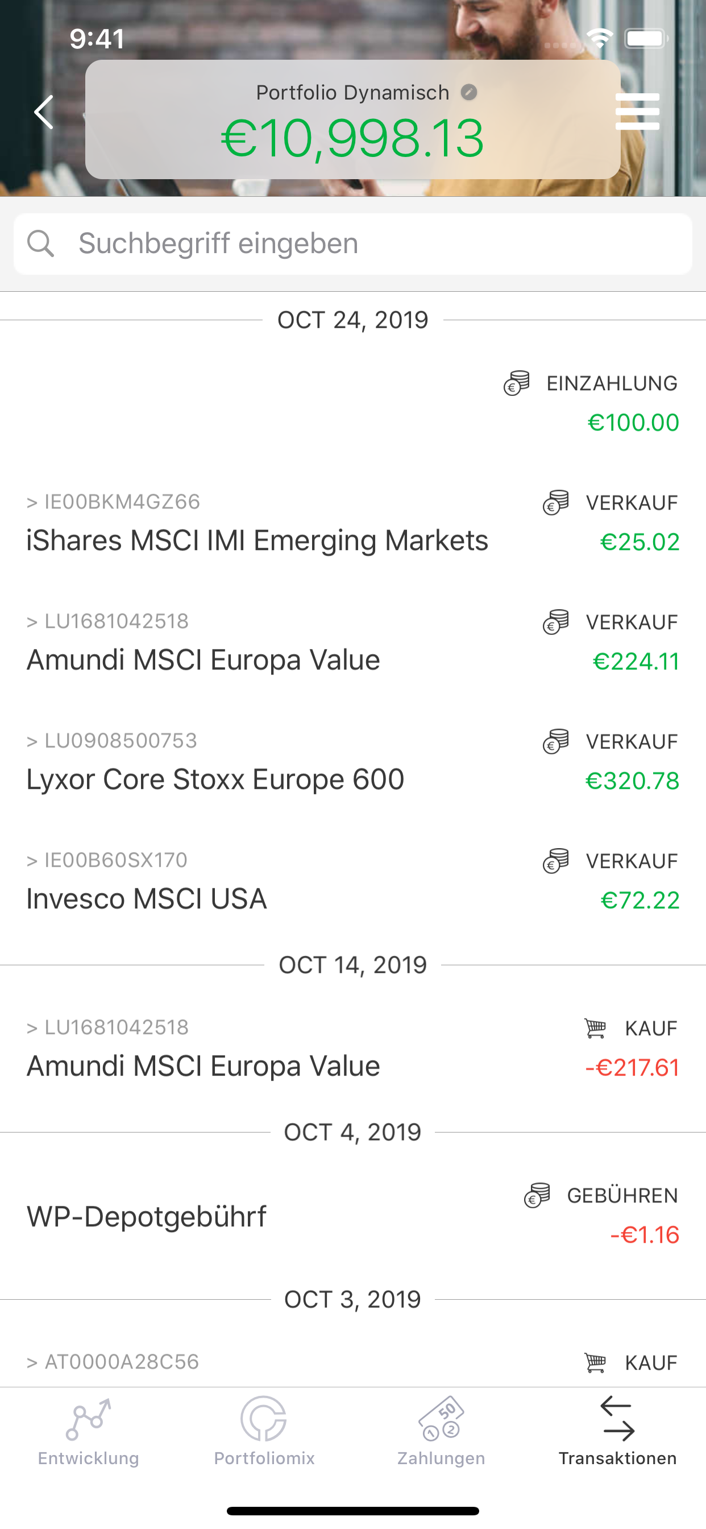Open the Entwicklung tab
The width and height of the screenshot is (706, 1529).
click(x=89, y=1432)
